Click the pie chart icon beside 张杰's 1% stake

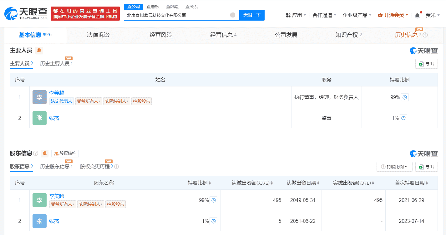click(x=214, y=221)
